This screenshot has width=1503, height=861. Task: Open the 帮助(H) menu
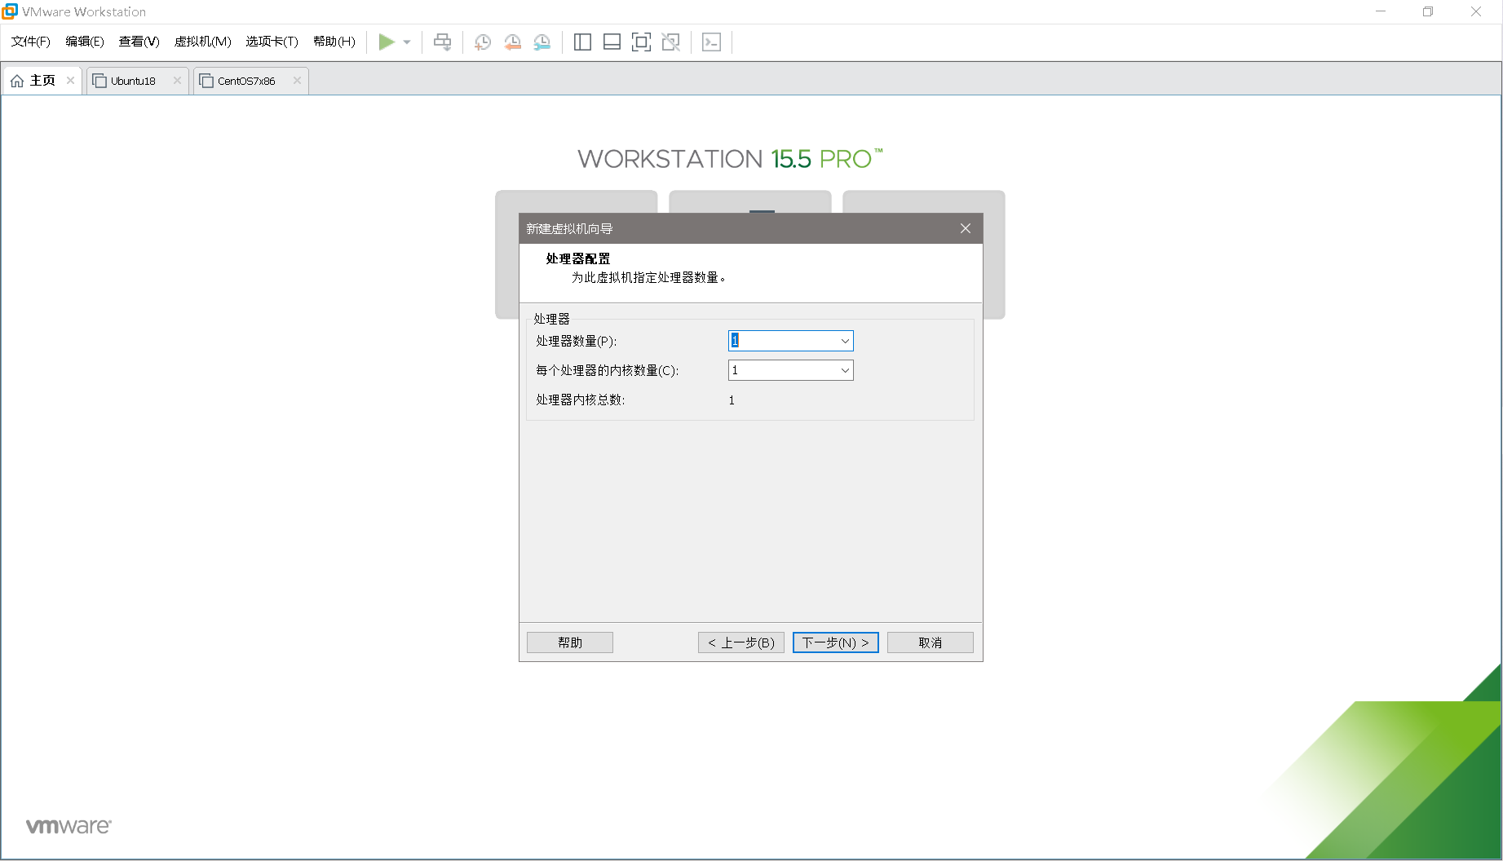point(334,42)
